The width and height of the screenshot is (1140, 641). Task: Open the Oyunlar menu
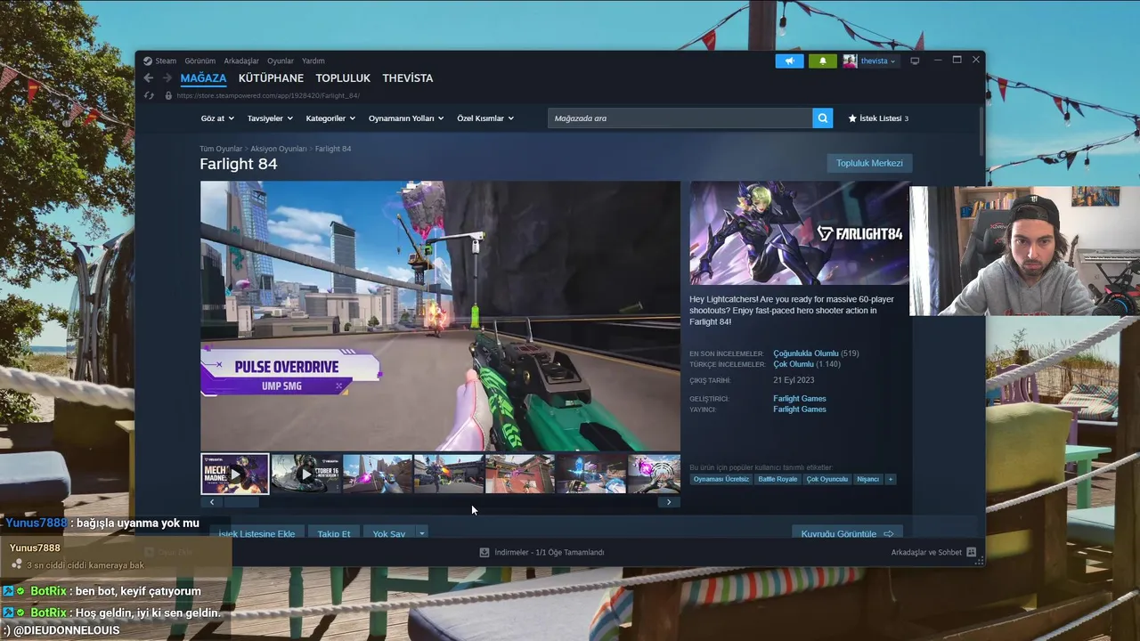coord(281,61)
